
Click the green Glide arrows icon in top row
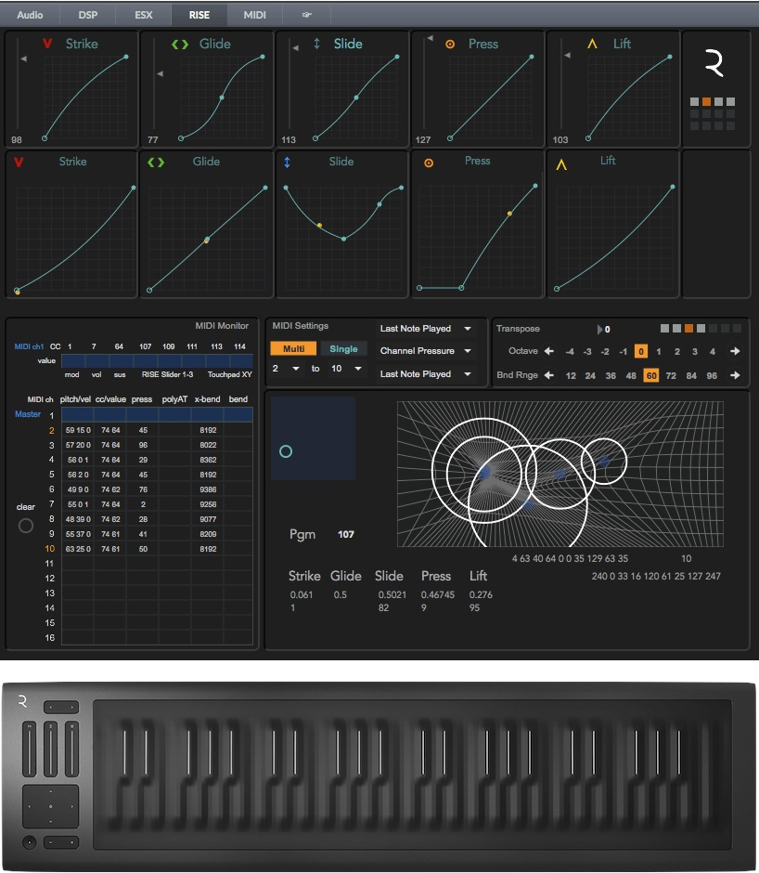(x=180, y=44)
